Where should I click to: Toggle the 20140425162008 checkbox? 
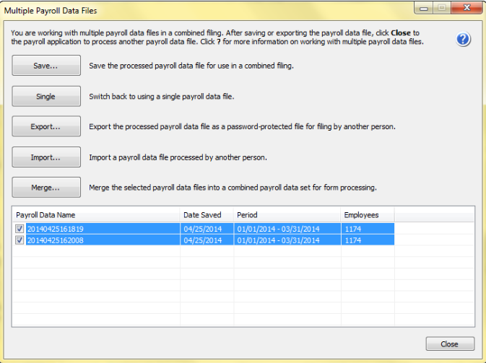(20, 240)
